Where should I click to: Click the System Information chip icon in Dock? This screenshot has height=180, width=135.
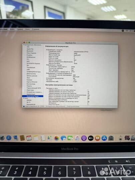click(x=120, y=138)
